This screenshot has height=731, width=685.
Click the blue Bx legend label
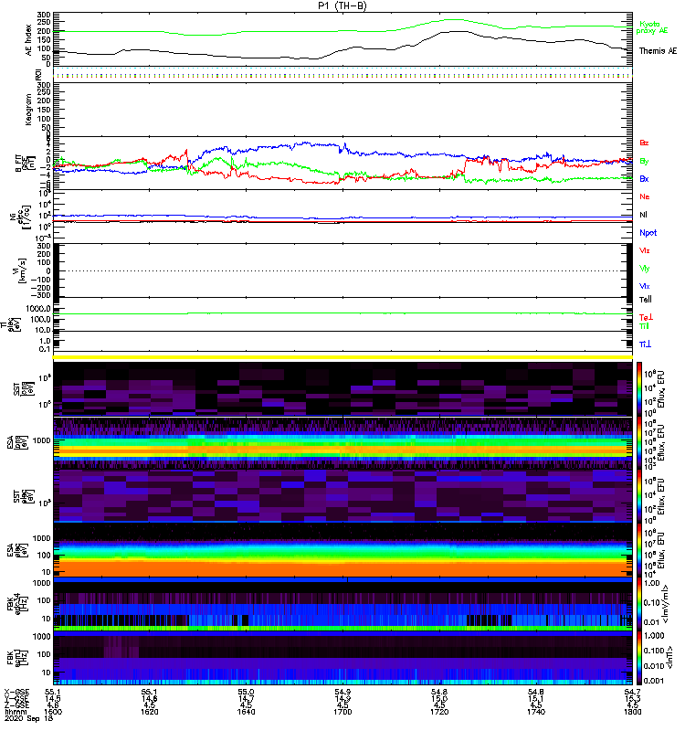pos(644,178)
